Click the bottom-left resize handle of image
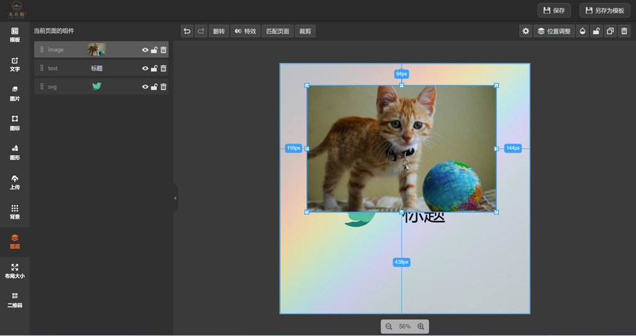Viewport: 636px width, 336px height. pos(307,212)
